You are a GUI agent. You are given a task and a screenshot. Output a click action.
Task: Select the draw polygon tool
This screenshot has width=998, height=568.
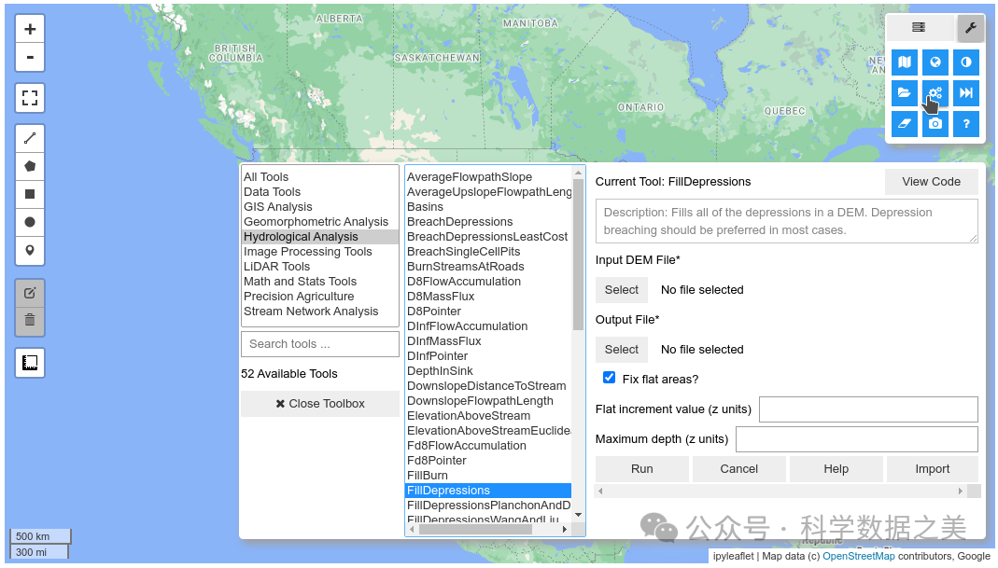[30, 167]
